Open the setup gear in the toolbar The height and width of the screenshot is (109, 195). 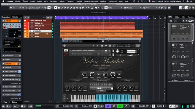pos(193,8)
